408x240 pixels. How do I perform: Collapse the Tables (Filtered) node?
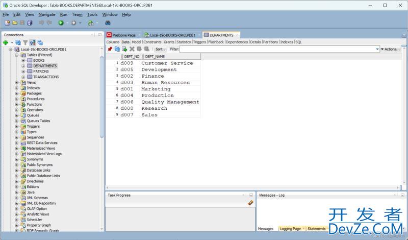17,55
